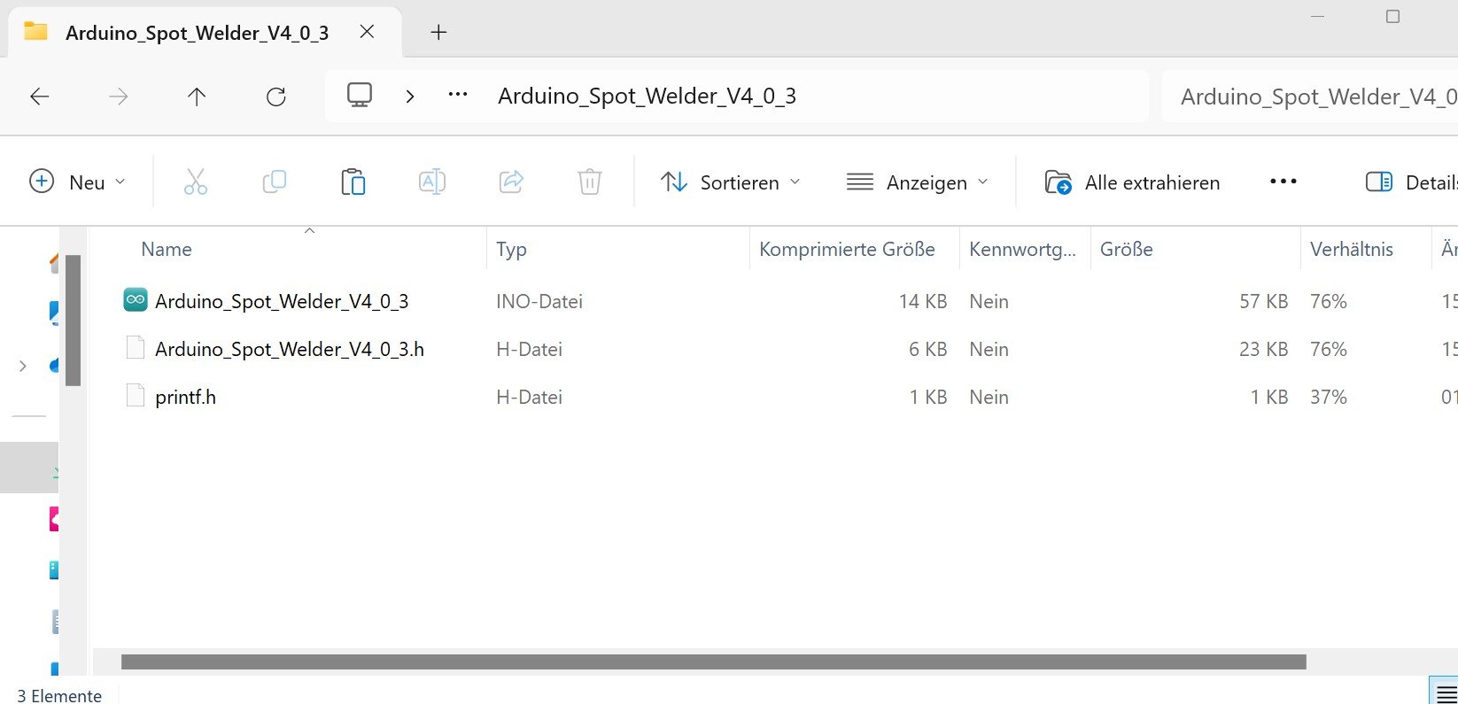Click the Arduino icon of the INO file

[x=136, y=300]
